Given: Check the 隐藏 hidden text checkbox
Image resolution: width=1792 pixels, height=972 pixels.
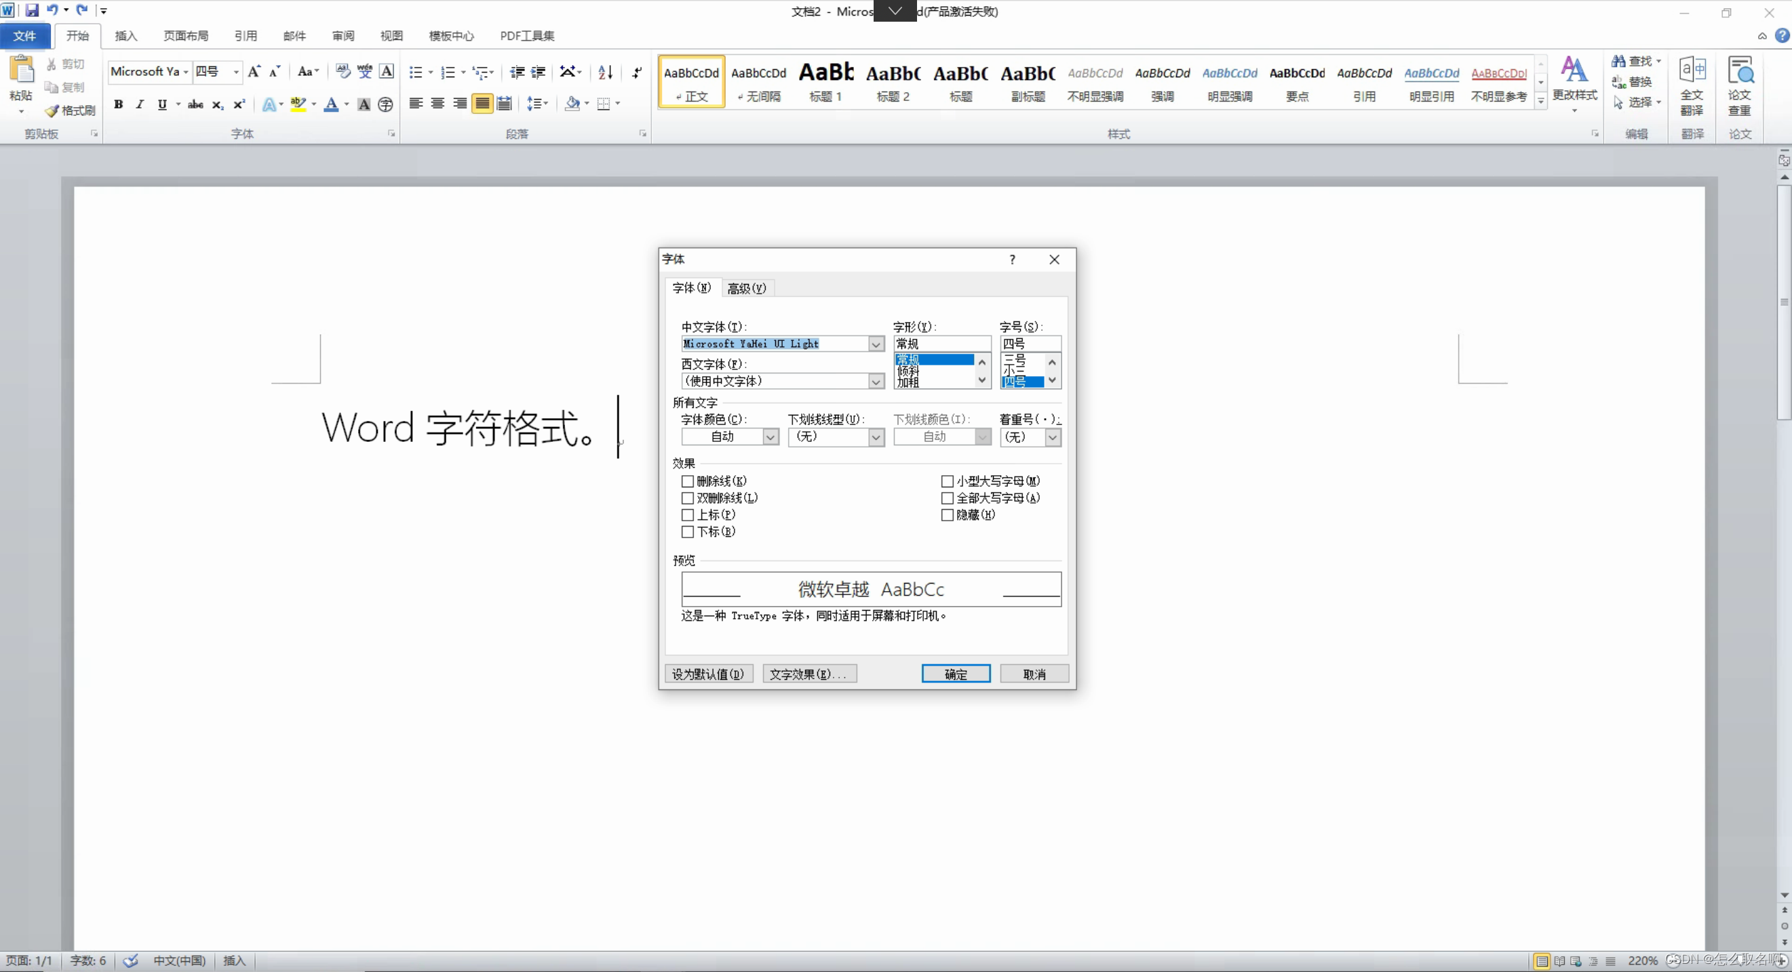Looking at the screenshot, I should (x=947, y=514).
